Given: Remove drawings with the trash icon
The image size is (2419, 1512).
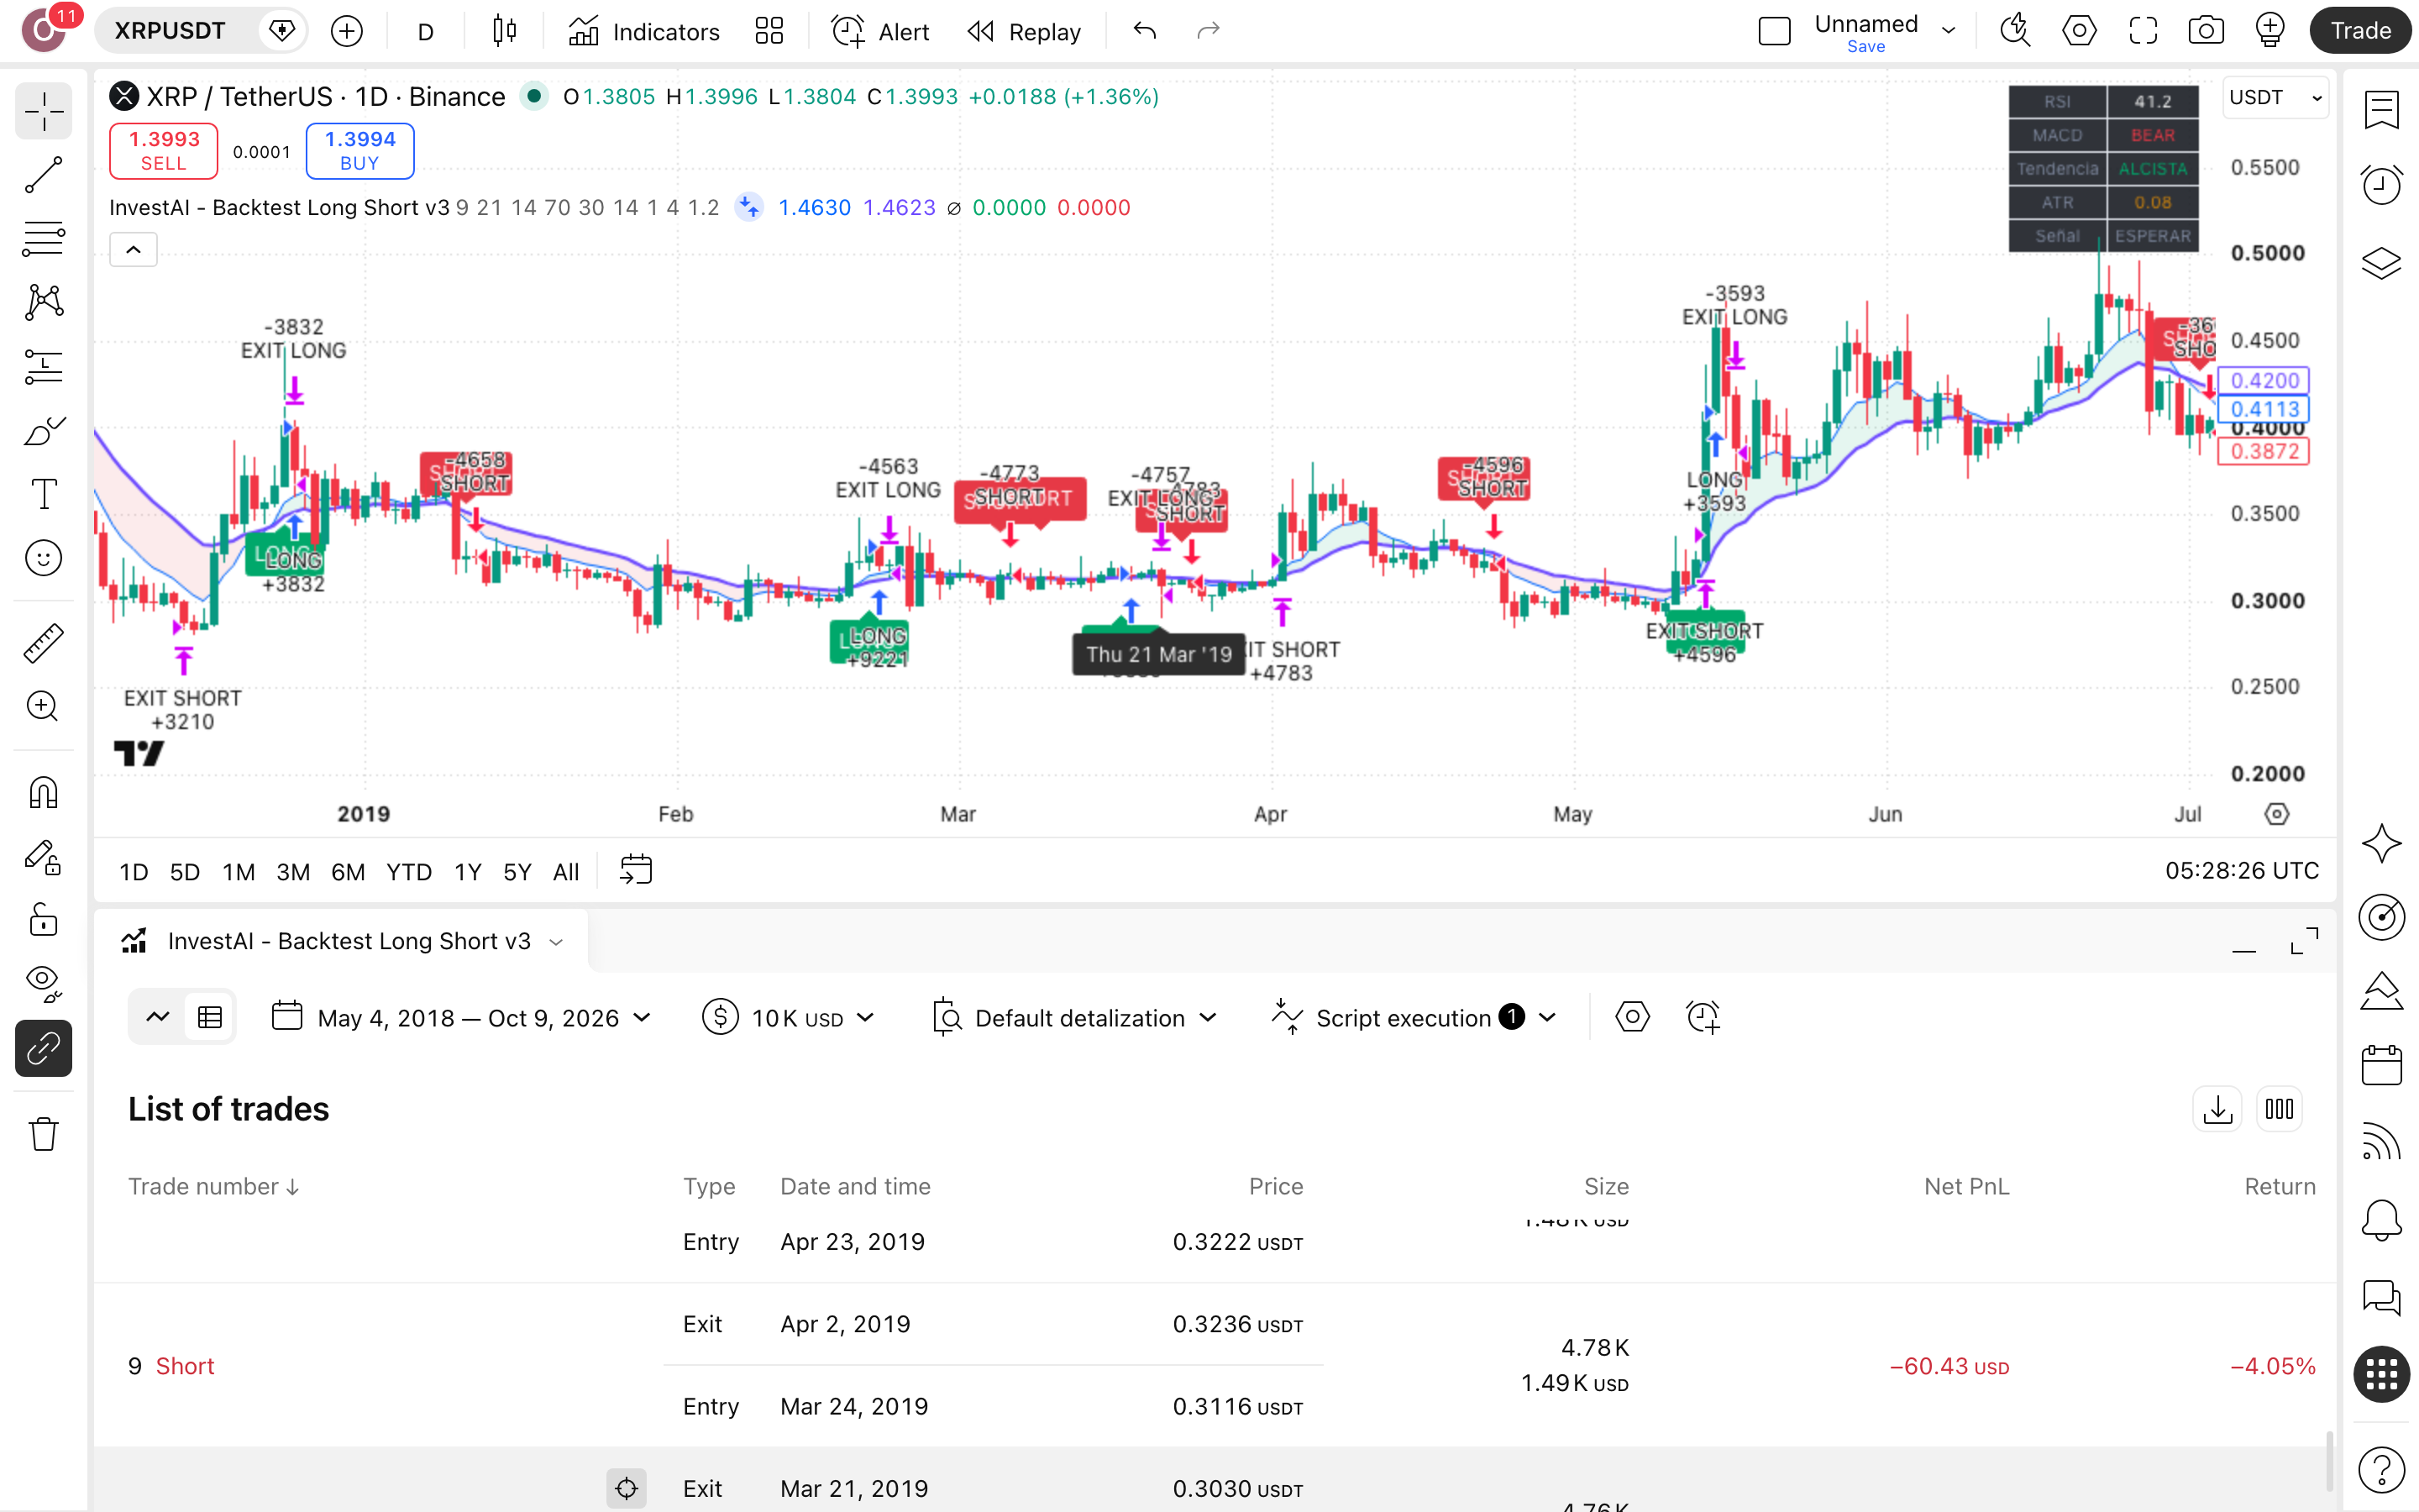Looking at the screenshot, I should 43,1134.
